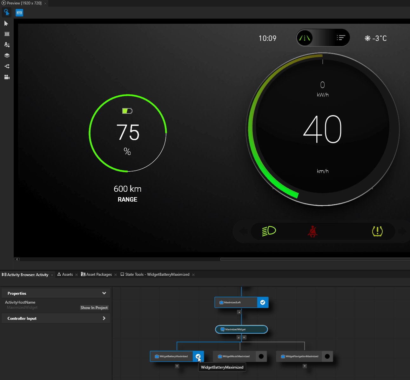Activate the WidgetMusicMaximized activity radio circle
The height and width of the screenshot is (380, 410).
tap(261, 356)
